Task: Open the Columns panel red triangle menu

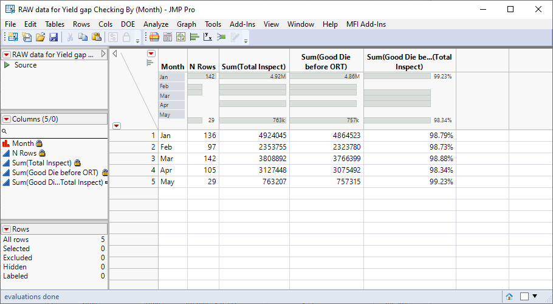Action: [x=7, y=119]
